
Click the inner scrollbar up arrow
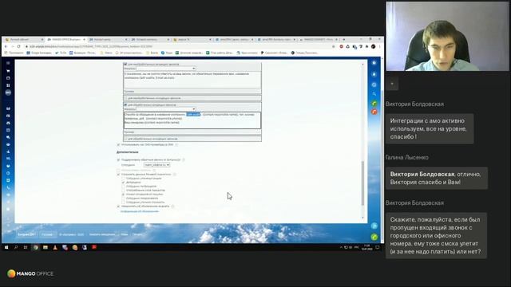[362, 64]
